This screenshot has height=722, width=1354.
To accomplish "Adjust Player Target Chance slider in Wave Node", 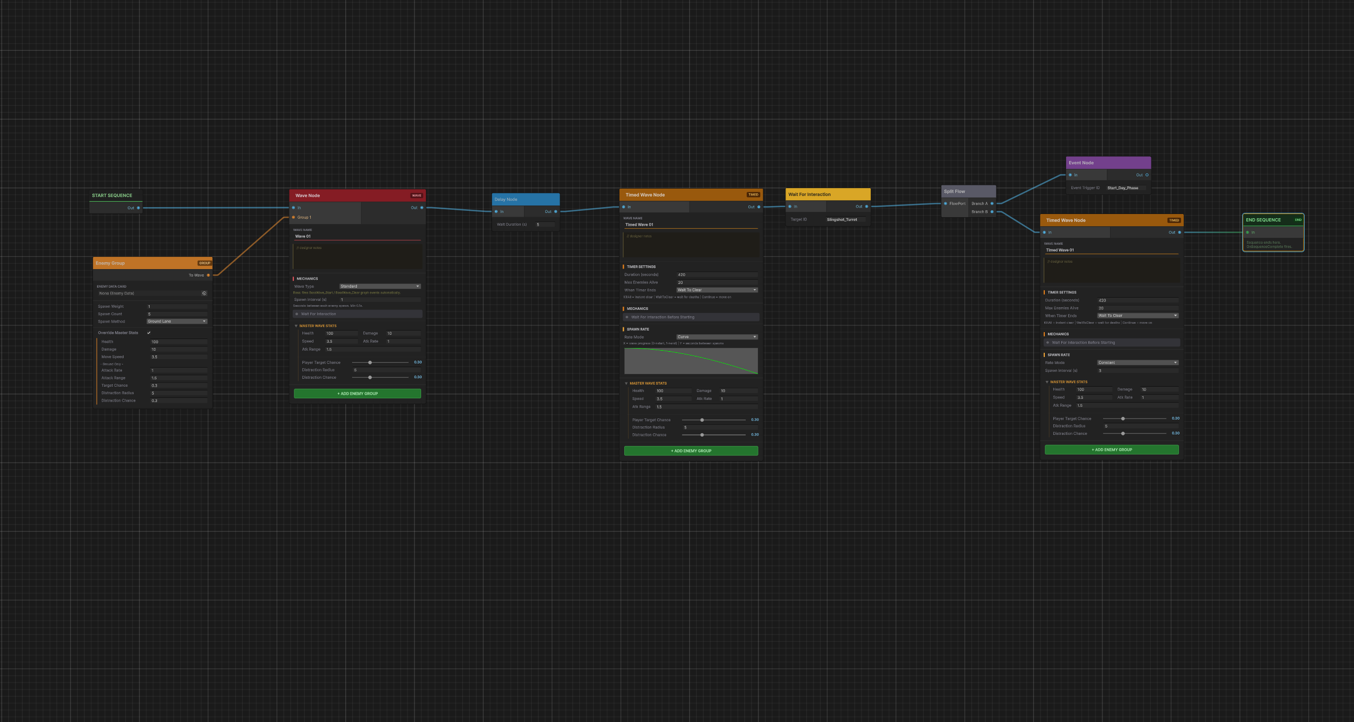I will (380, 362).
